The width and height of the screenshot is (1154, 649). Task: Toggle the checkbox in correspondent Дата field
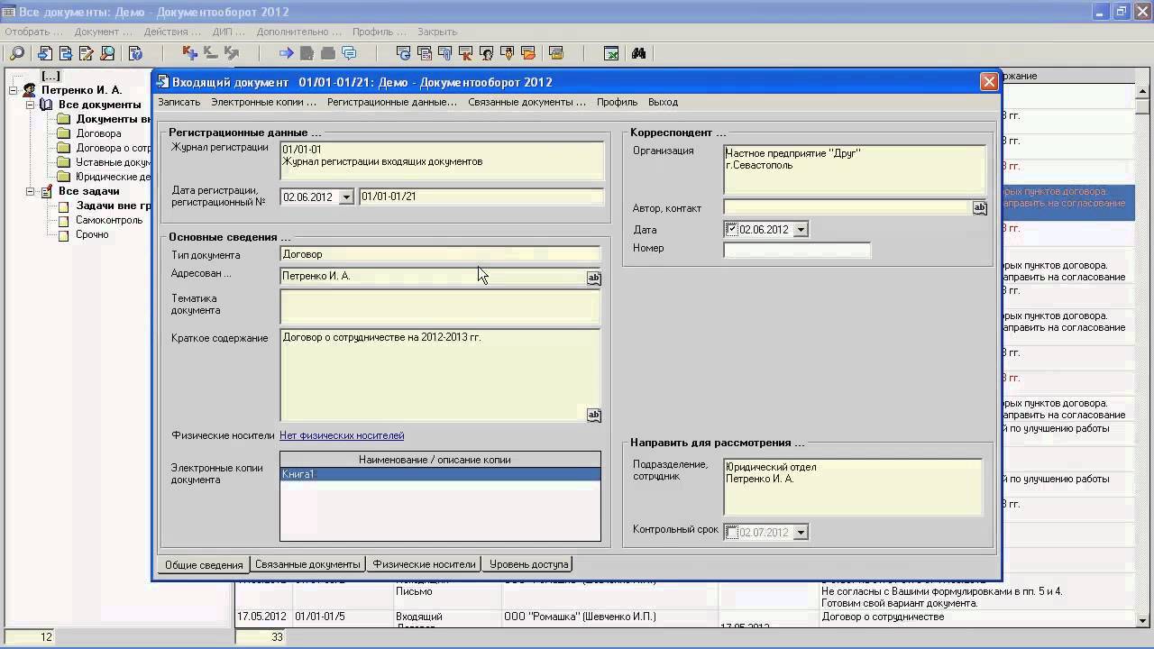[x=731, y=229]
